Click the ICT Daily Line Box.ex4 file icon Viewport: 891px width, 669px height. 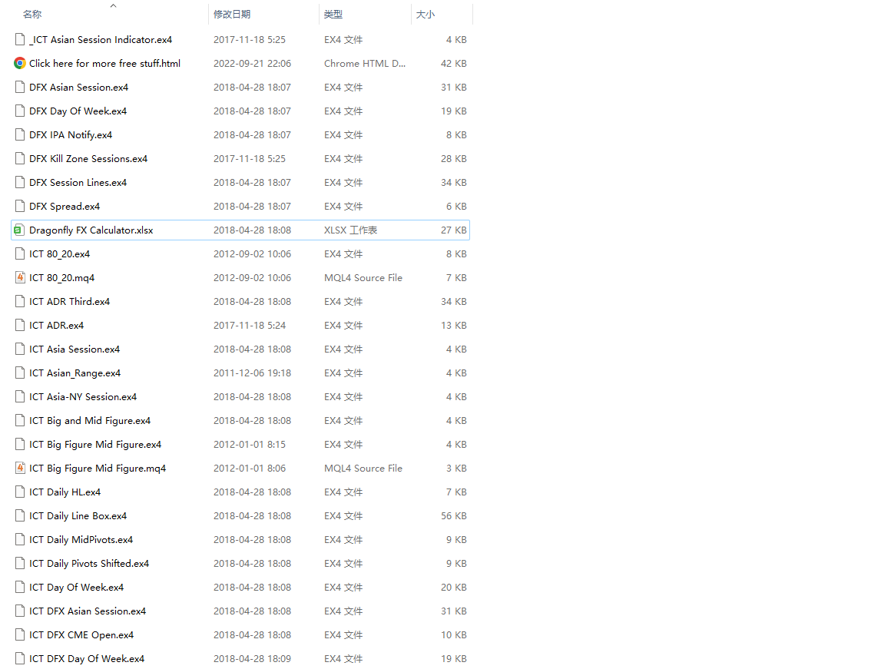point(20,516)
